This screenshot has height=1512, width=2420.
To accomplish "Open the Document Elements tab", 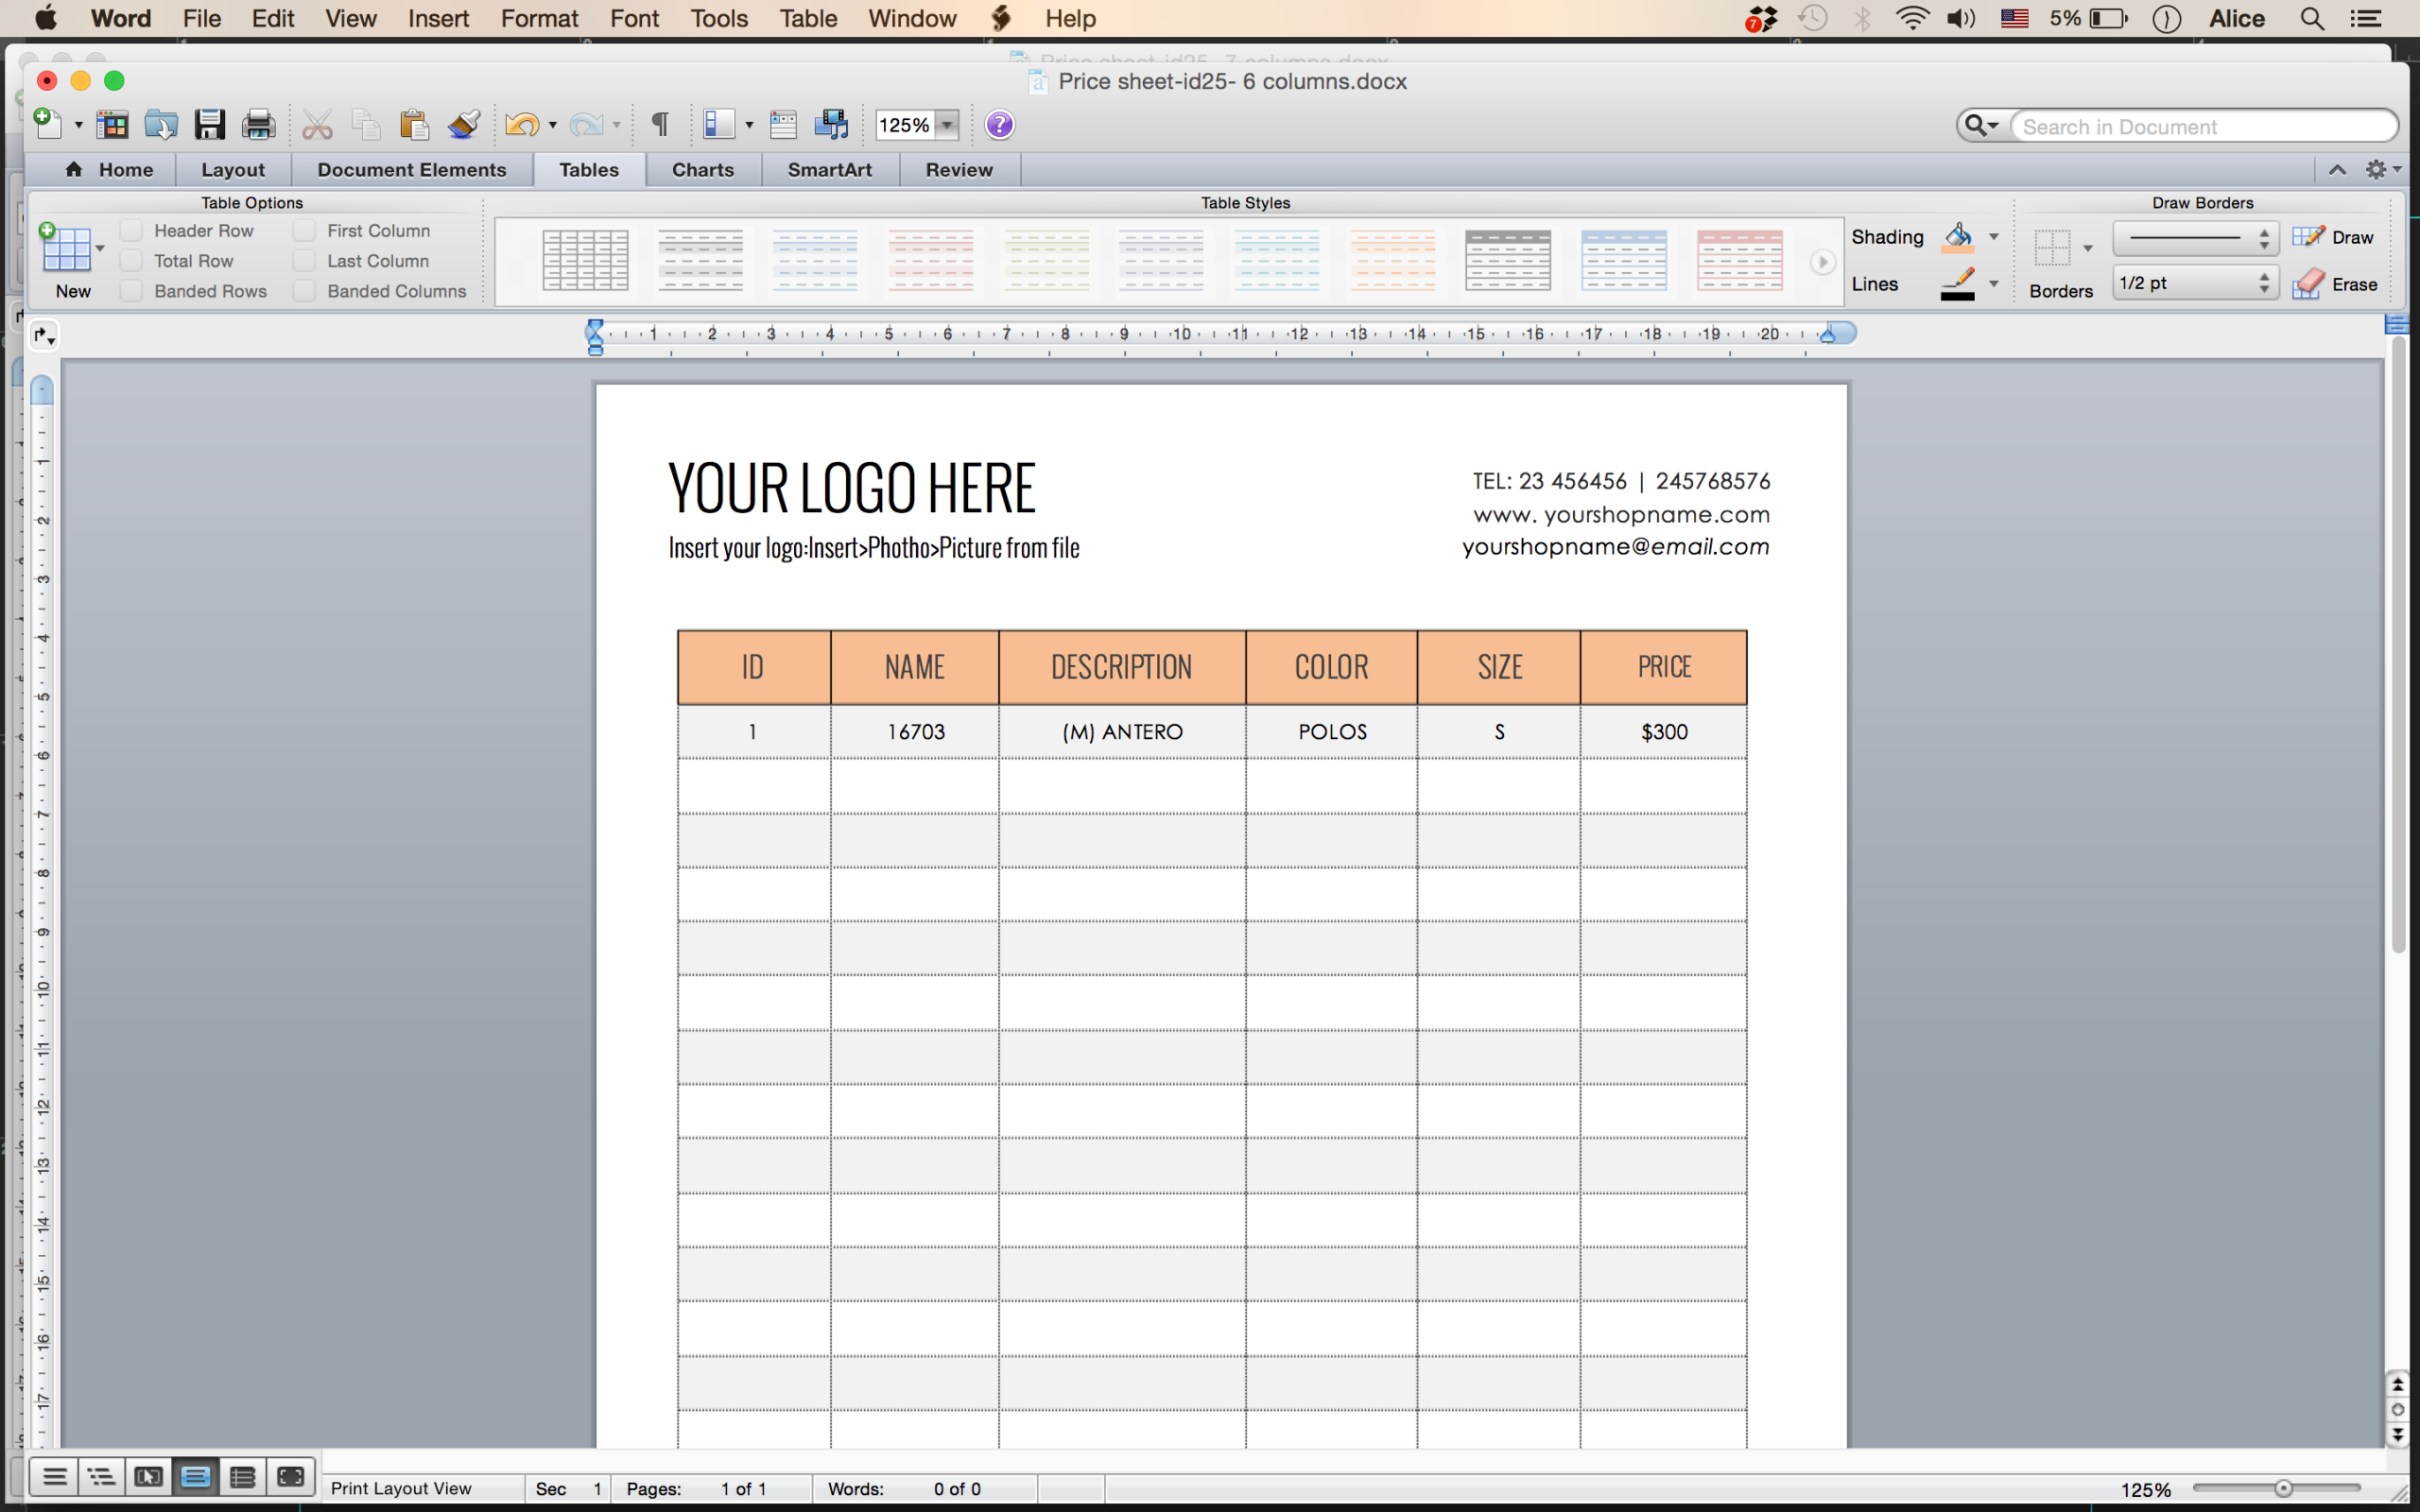I will coord(412,170).
